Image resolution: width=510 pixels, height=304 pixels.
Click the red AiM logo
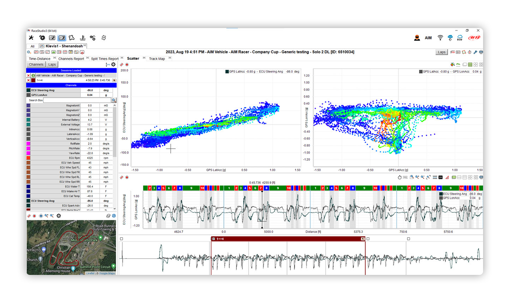pyautogui.click(x=474, y=38)
